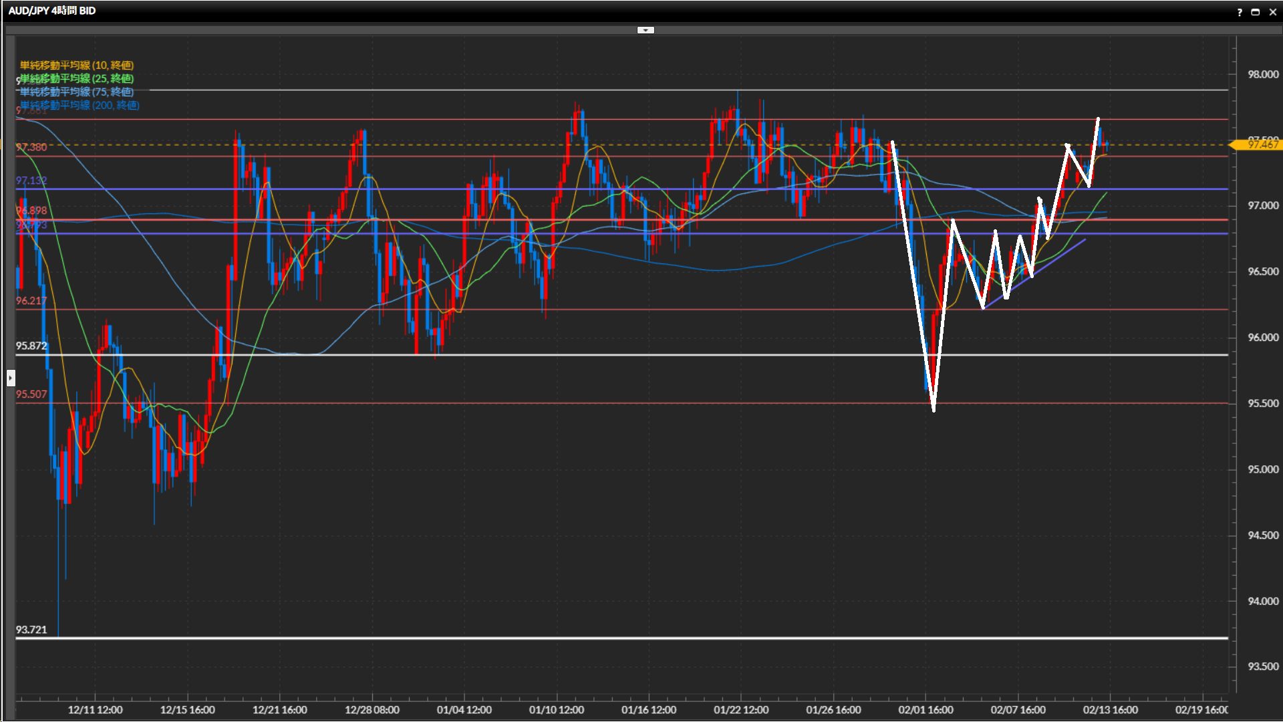1283x722 pixels.
Task: Click the 97.132 purple line label
Action: pyautogui.click(x=31, y=180)
